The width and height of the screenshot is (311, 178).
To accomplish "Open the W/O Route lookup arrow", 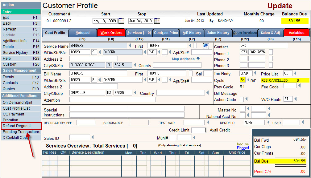I will click(x=295, y=99).
